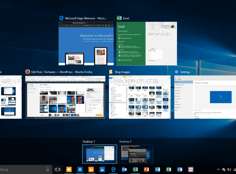236x174 pixels.
Task: Click the folder icon beside Blog Images title
Action: [x=111, y=72]
